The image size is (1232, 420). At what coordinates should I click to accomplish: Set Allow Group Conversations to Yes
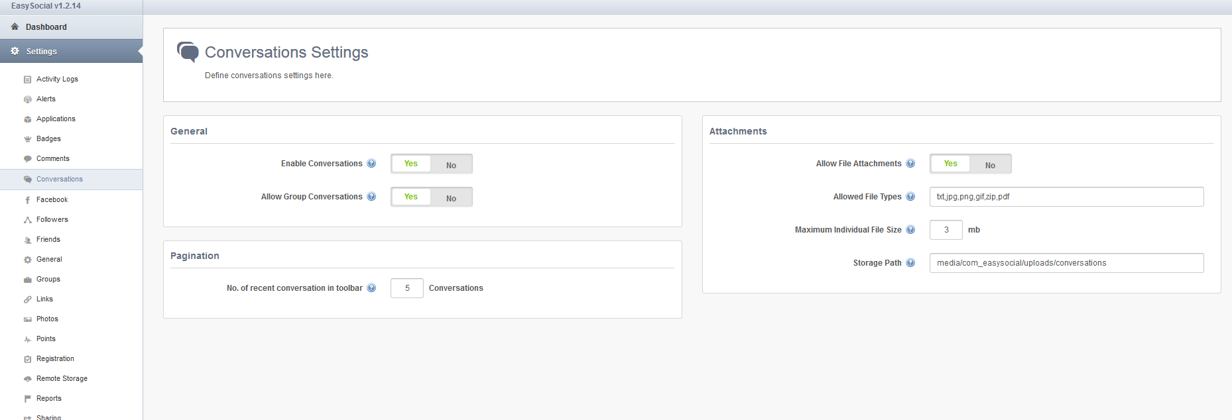[411, 197]
